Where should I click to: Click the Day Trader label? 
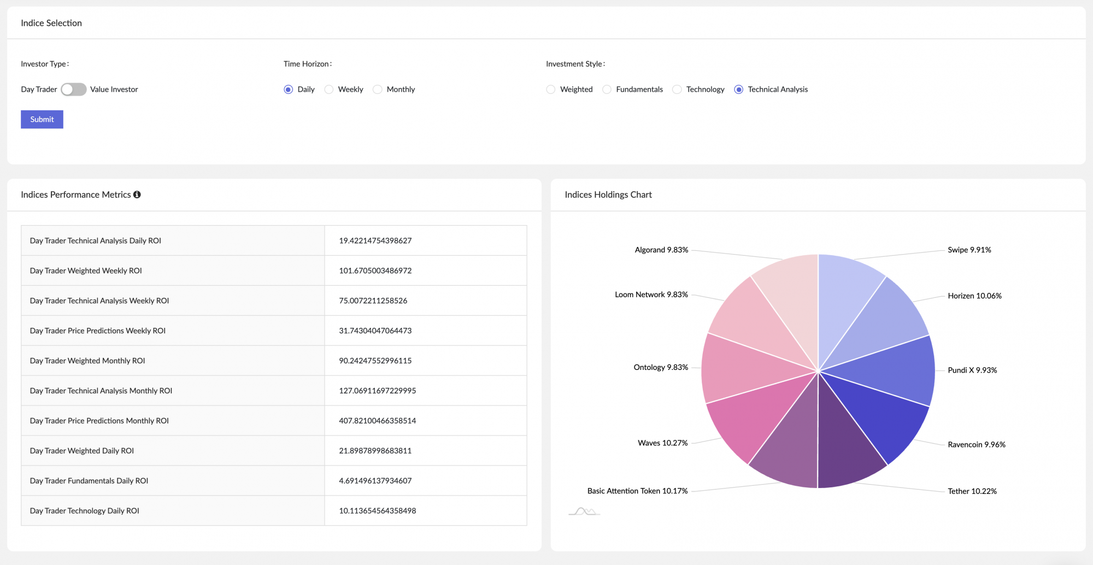pyautogui.click(x=38, y=89)
